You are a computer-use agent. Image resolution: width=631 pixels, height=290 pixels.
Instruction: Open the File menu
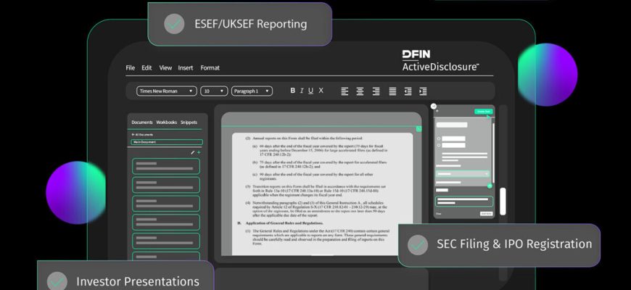point(131,68)
